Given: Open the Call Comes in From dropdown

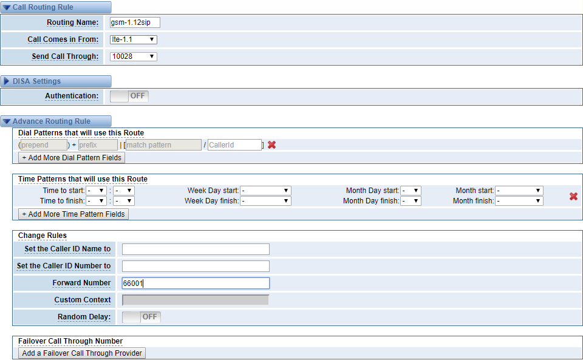Looking at the screenshot, I should pos(133,39).
